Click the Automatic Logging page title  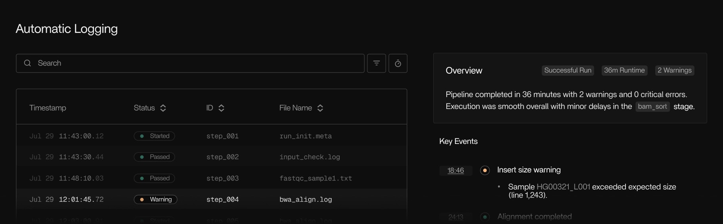[67, 29]
